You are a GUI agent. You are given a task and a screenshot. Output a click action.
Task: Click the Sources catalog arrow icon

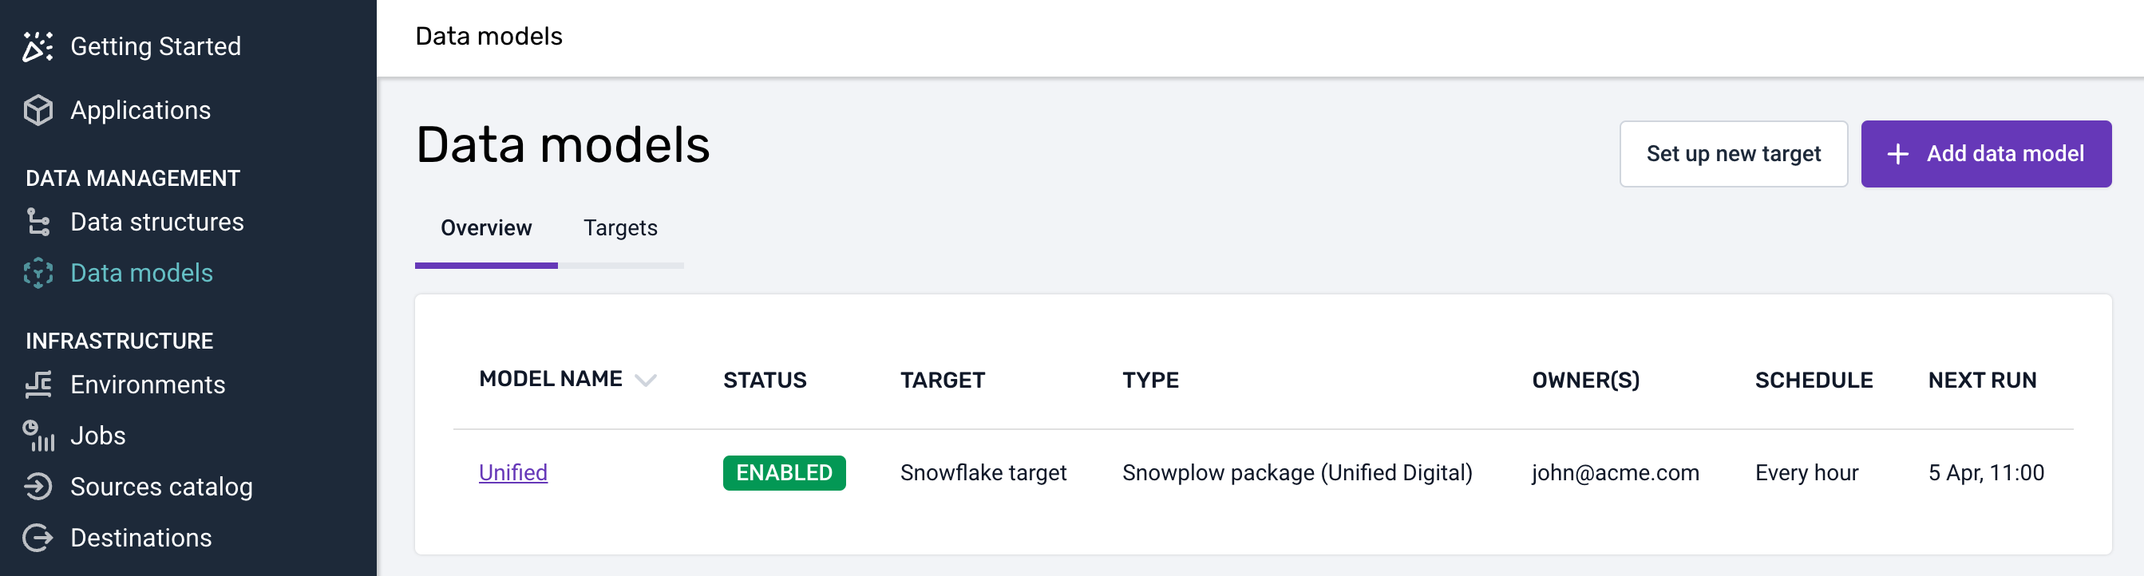(x=38, y=487)
